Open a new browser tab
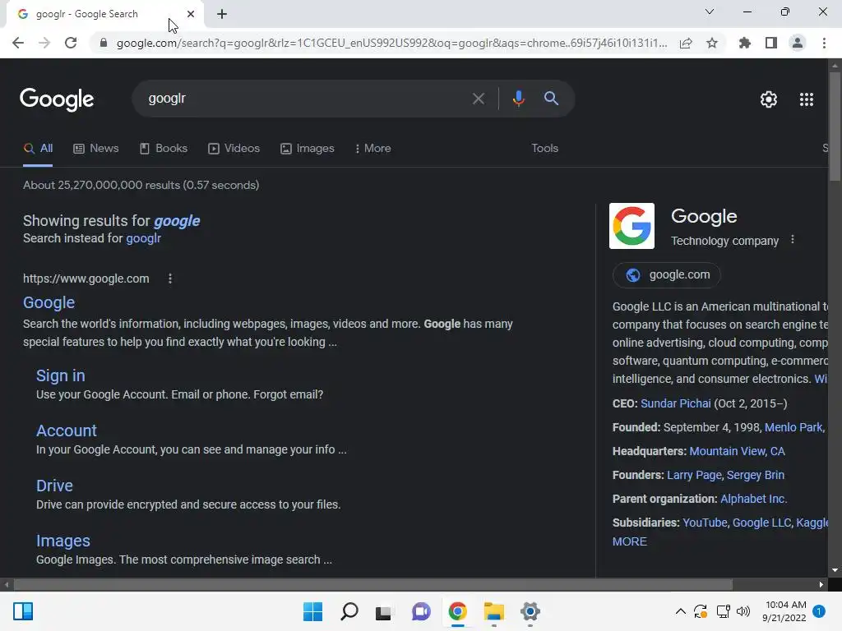The width and height of the screenshot is (842, 631). pyautogui.click(x=222, y=14)
